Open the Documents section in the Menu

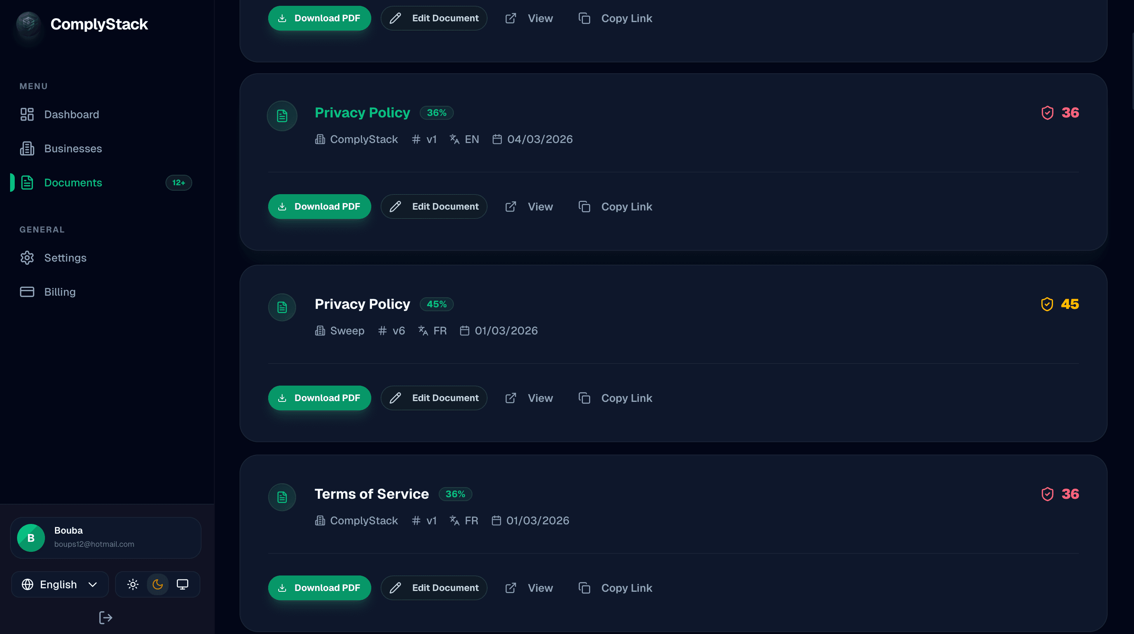[x=73, y=182]
